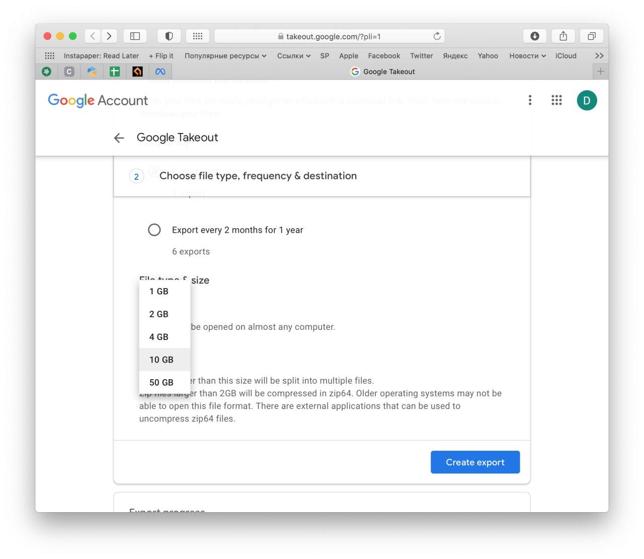
Task: Click the Choose file type, frequency & destination header
Action: [x=322, y=176]
